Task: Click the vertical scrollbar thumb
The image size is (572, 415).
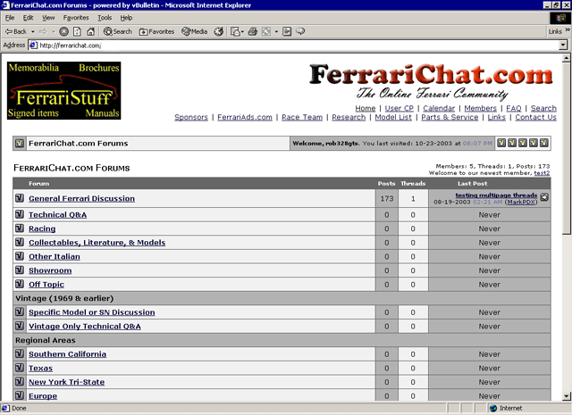Action: 566,149
